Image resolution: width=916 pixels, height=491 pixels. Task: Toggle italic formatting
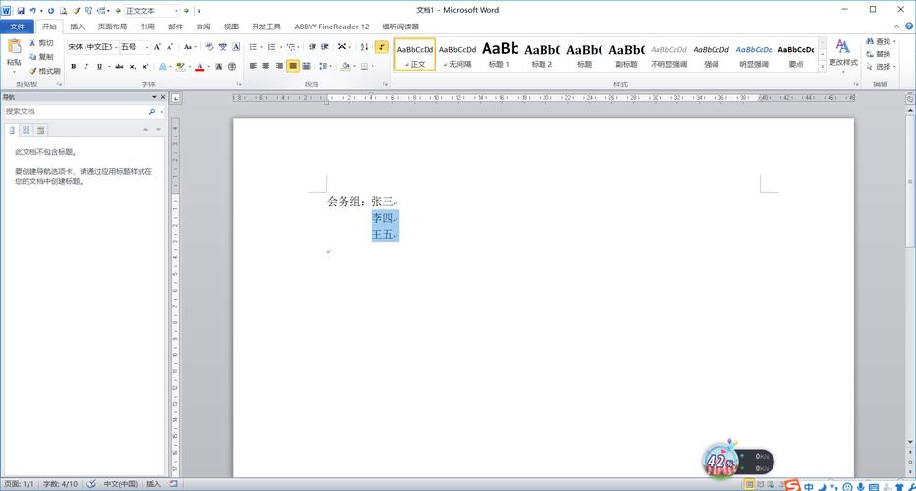click(x=86, y=67)
